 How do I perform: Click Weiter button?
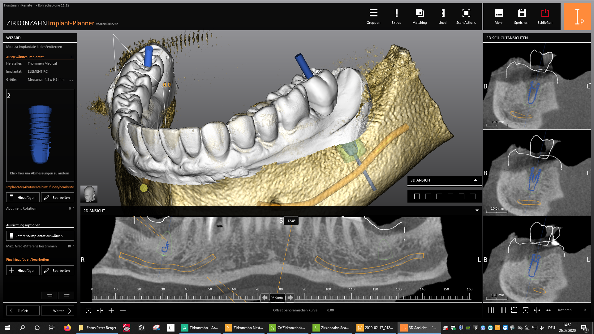58,310
